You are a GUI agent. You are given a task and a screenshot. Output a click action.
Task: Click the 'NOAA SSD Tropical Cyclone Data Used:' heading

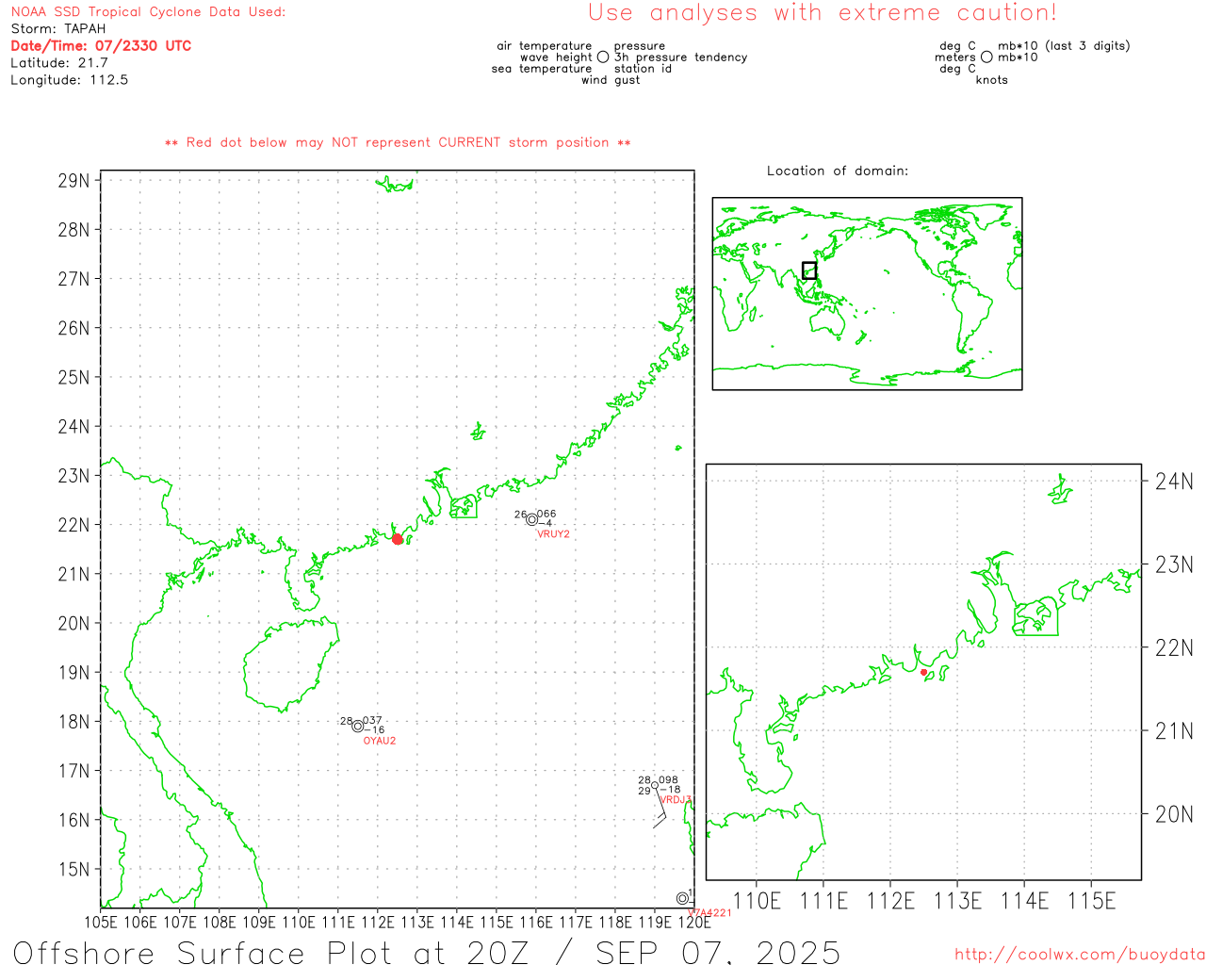click(148, 12)
